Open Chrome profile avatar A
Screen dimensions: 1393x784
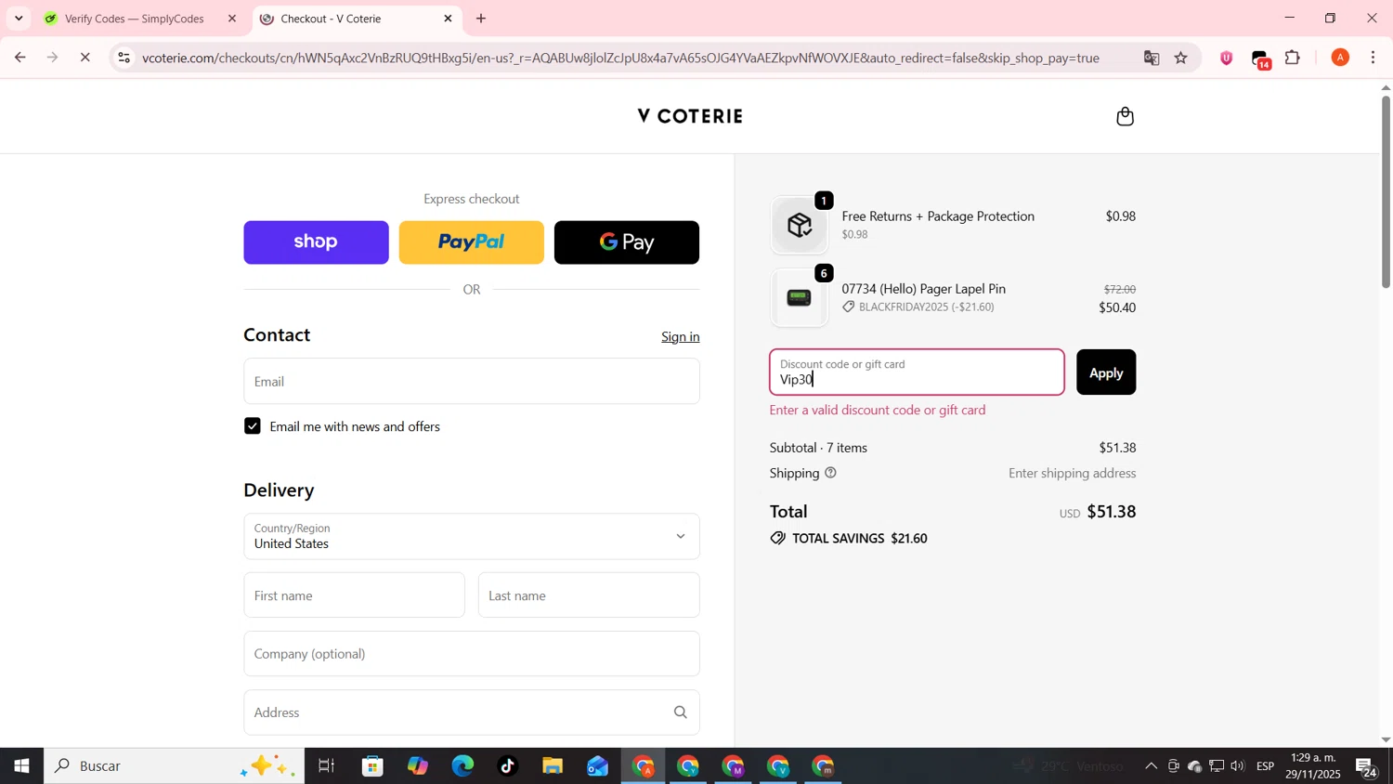[1340, 58]
